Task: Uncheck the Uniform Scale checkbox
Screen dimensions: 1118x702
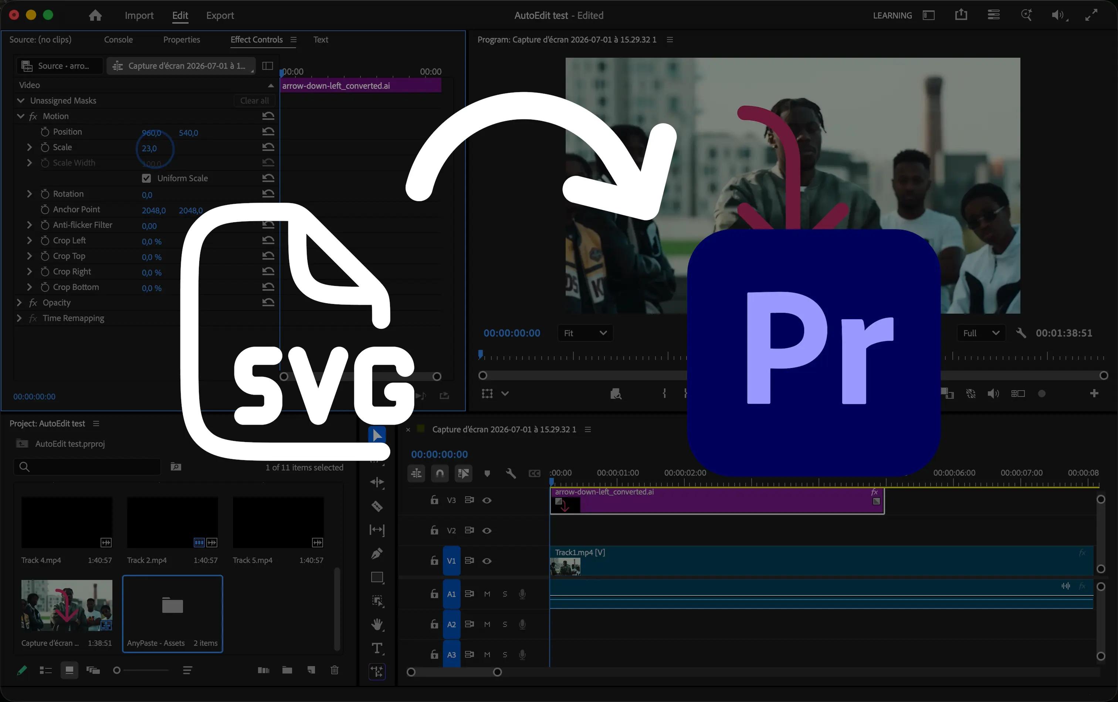Action: point(146,178)
